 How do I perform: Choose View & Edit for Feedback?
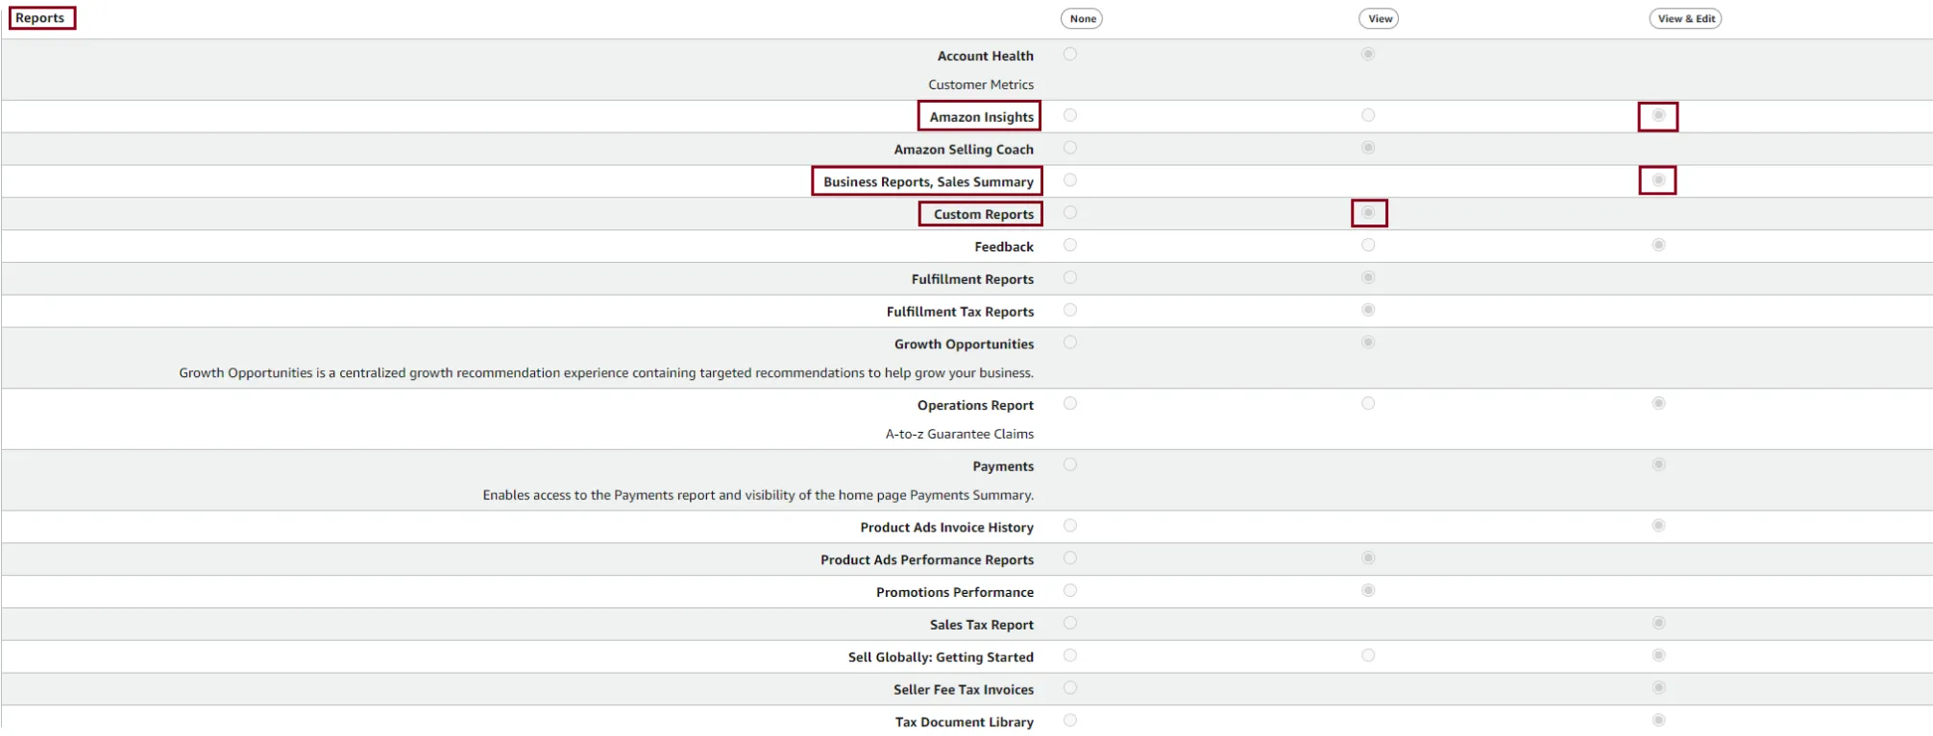[x=1658, y=245]
